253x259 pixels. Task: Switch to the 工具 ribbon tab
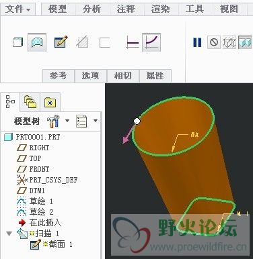194,9
